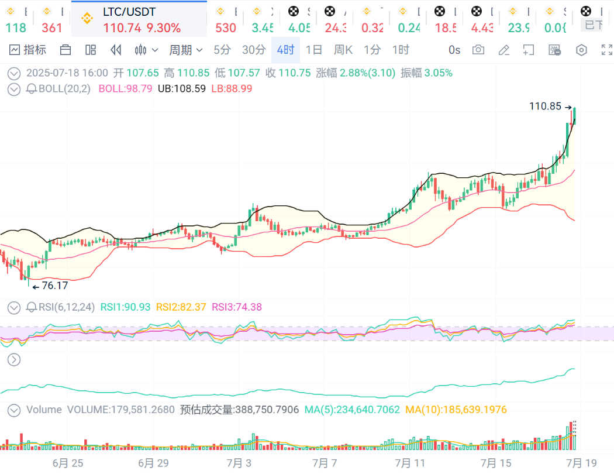The height and width of the screenshot is (474, 614).
Task: Select the 1日 timeframe
Action: point(313,50)
